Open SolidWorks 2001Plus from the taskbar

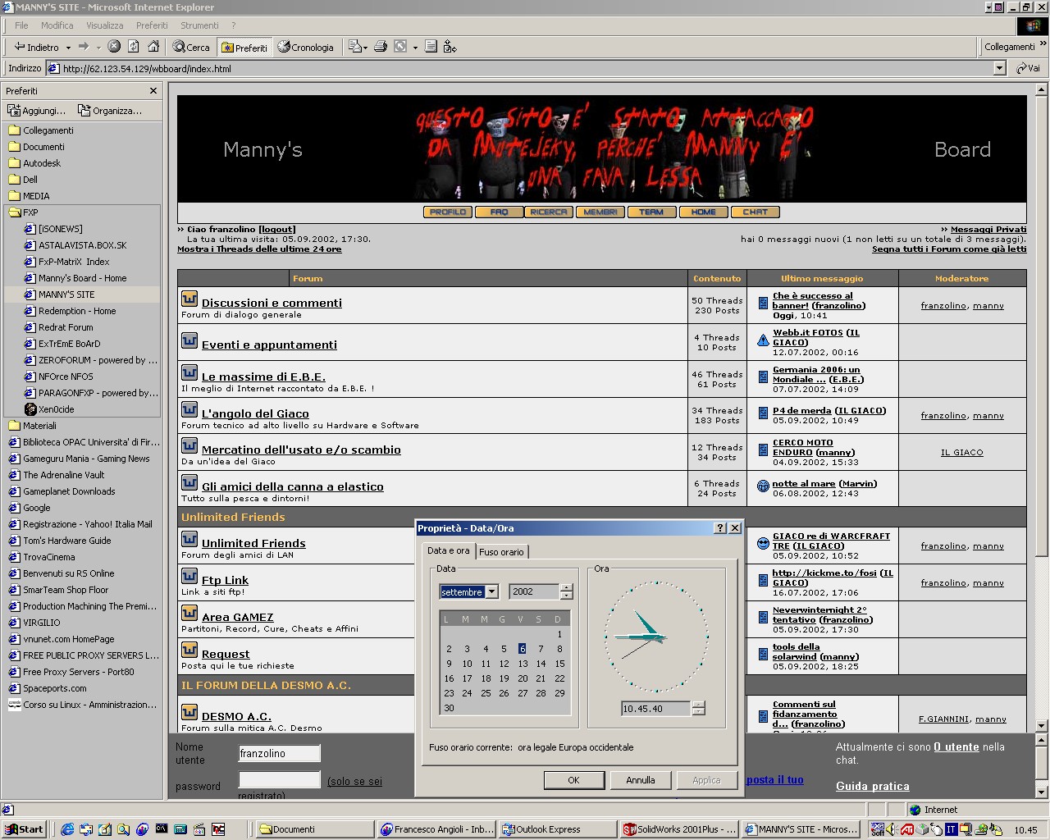[679, 829]
